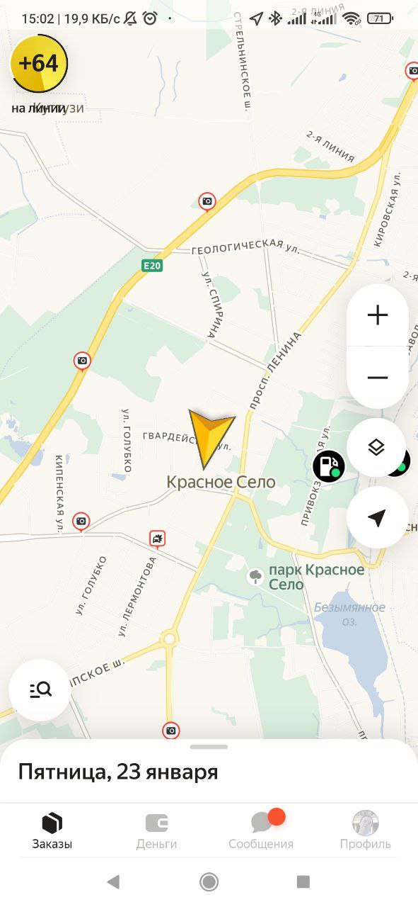Tap the парк Красное Село marker

tap(255, 577)
